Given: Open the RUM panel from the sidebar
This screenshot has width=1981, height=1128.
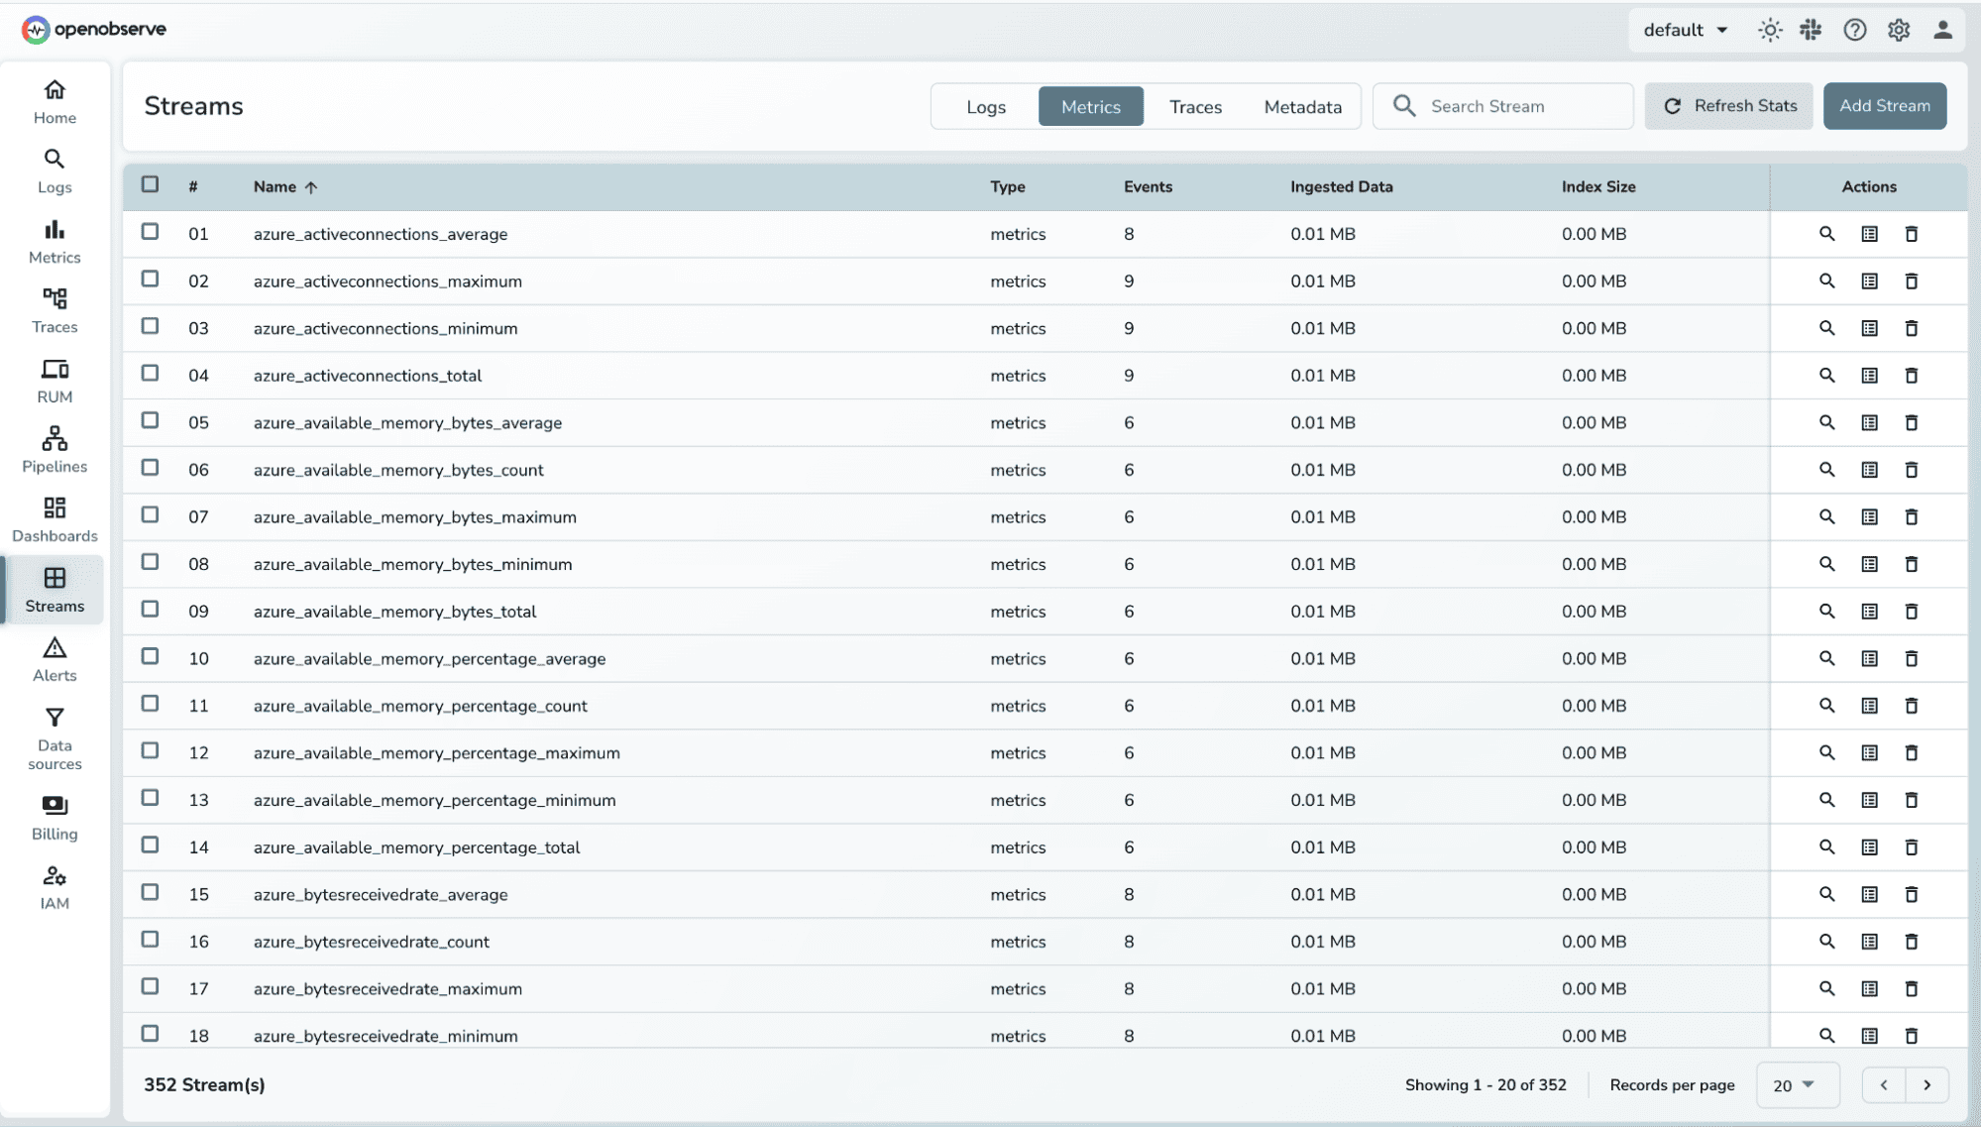Looking at the screenshot, I should coord(55,379).
